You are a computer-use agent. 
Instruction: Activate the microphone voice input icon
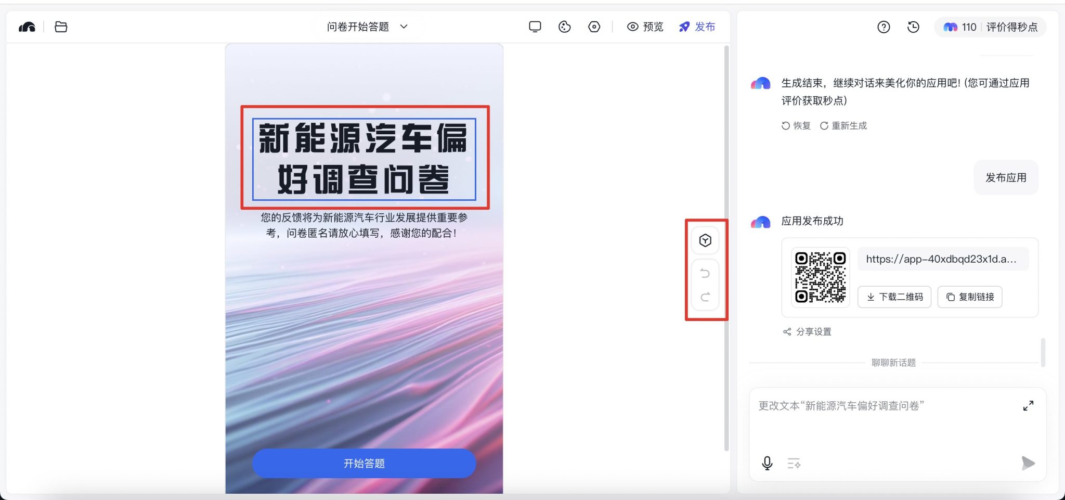(767, 463)
